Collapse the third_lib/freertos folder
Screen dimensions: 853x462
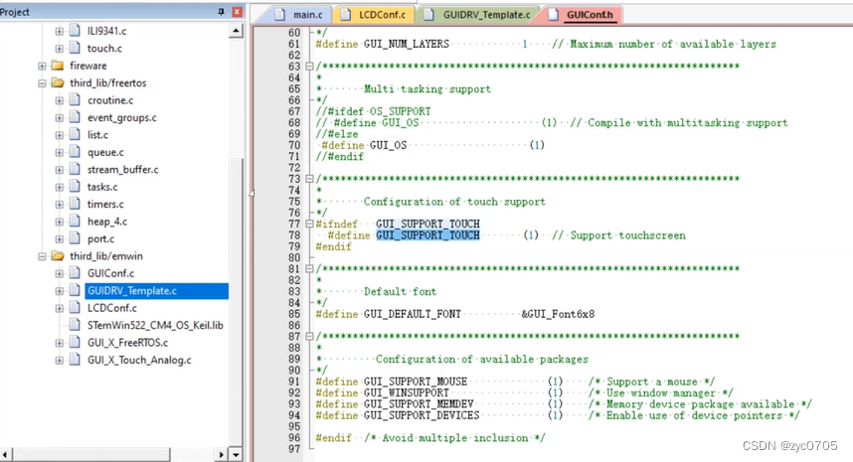(x=42, y=83)
